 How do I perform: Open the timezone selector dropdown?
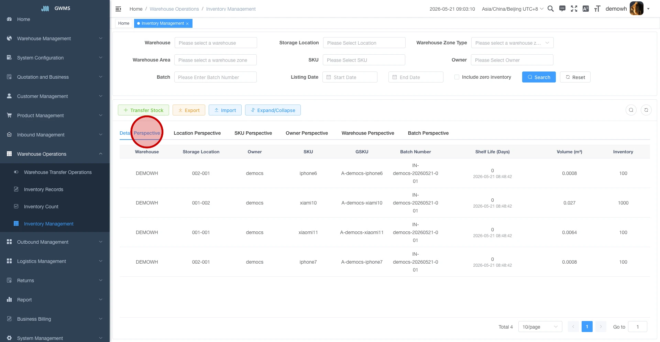(x=513, y=9)
